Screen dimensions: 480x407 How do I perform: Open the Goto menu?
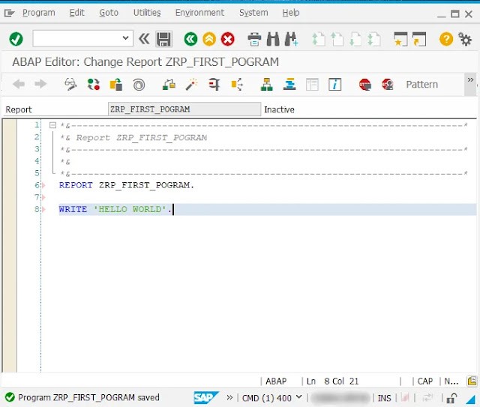(x=109, y=13)
